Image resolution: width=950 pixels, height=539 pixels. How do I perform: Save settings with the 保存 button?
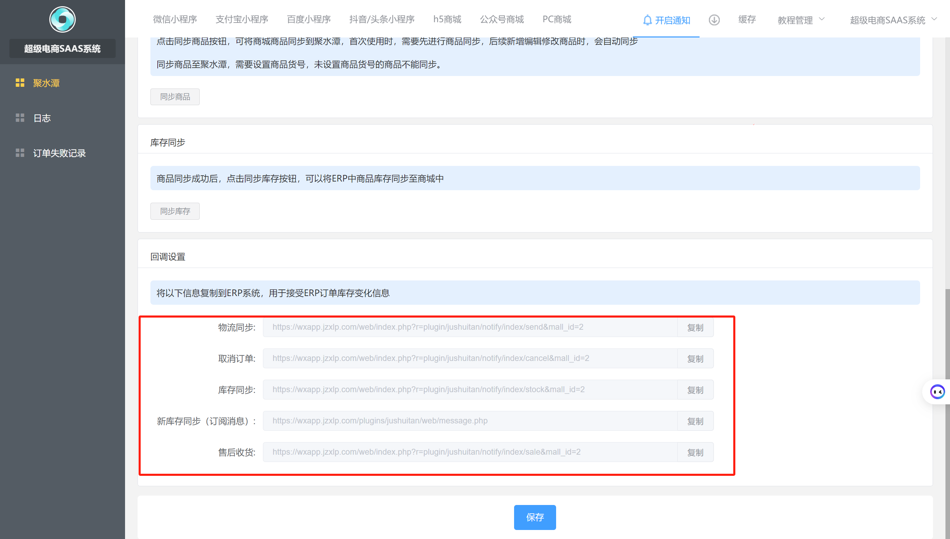(x=535, y=517)
